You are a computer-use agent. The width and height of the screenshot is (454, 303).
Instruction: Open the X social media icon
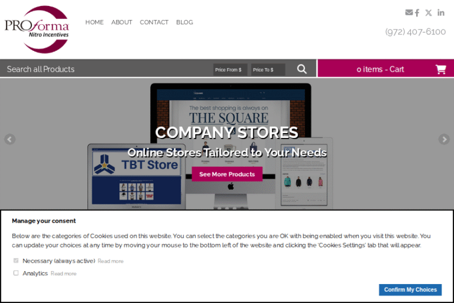429,13
